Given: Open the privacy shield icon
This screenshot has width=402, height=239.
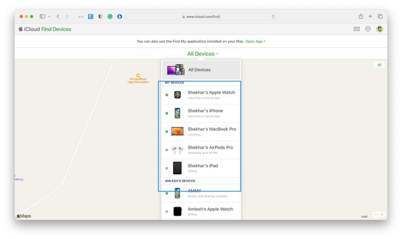Looking at the screenshot, I should pos(100,16).
